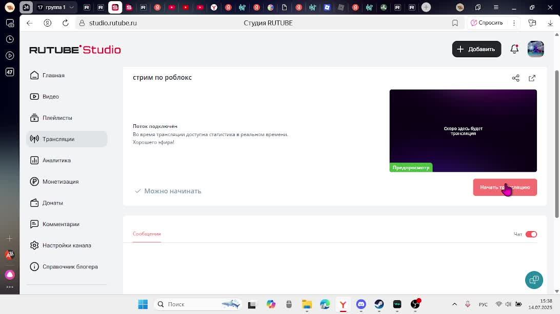
Task: Click Начать трансляцию button
Action: click(x=505, y=187)
